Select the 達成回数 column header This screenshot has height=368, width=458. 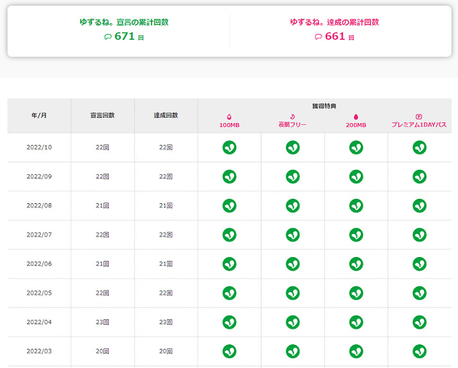tap(166, 115)
